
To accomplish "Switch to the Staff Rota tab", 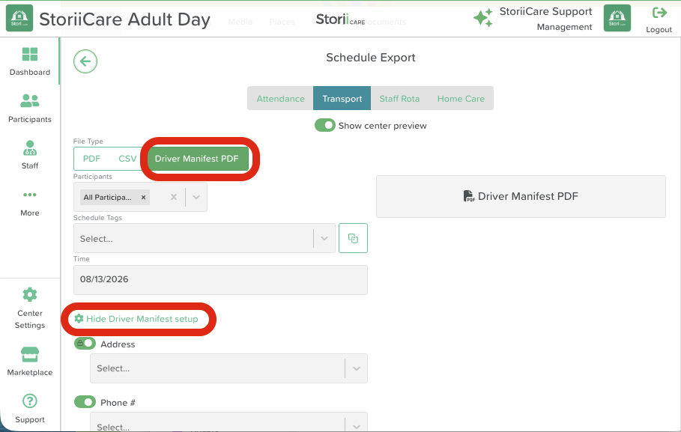I will tap(399, 99).
